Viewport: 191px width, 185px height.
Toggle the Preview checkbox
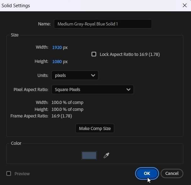point(9,174)
